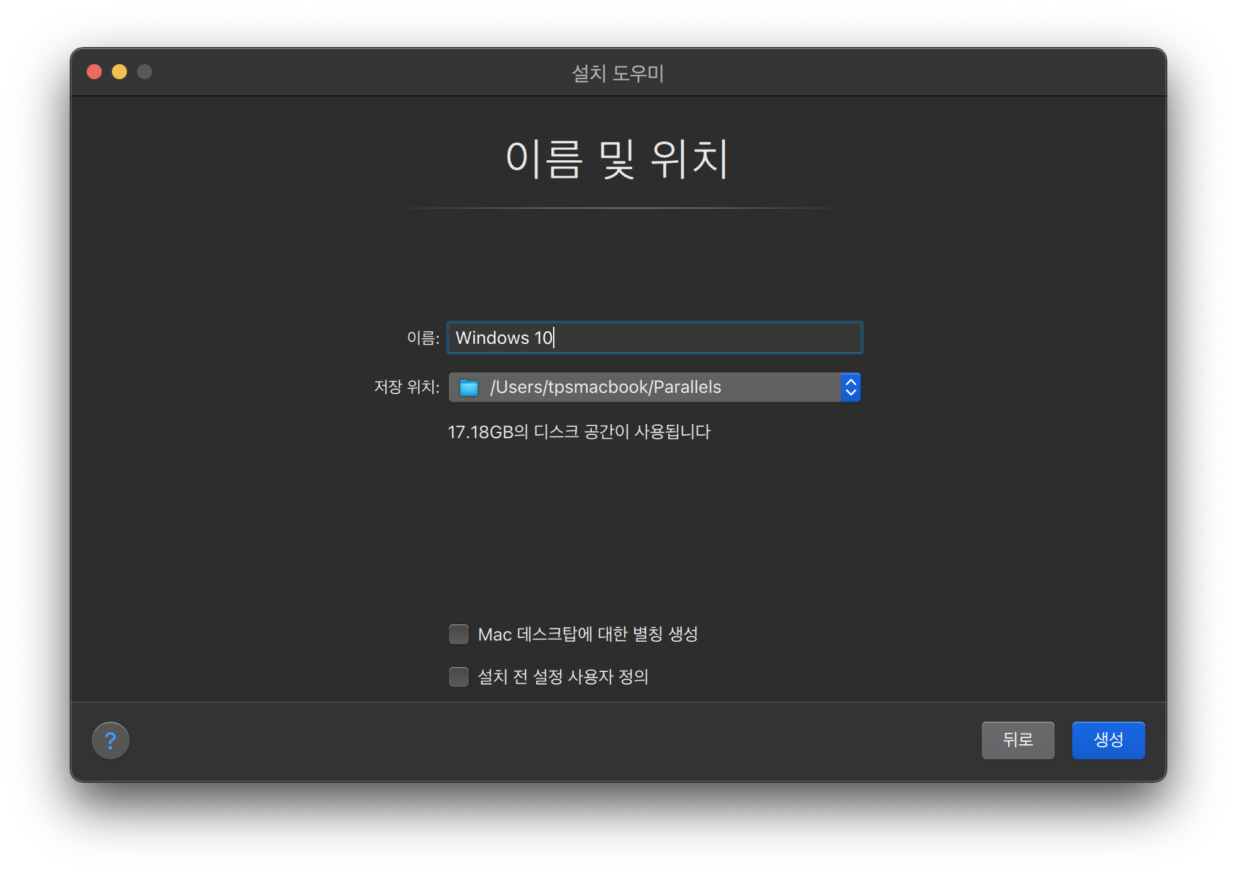1237x875 pixels.
Task: Check the 설치 전 설정 사용자 정의 box
Action: [459, 677]
